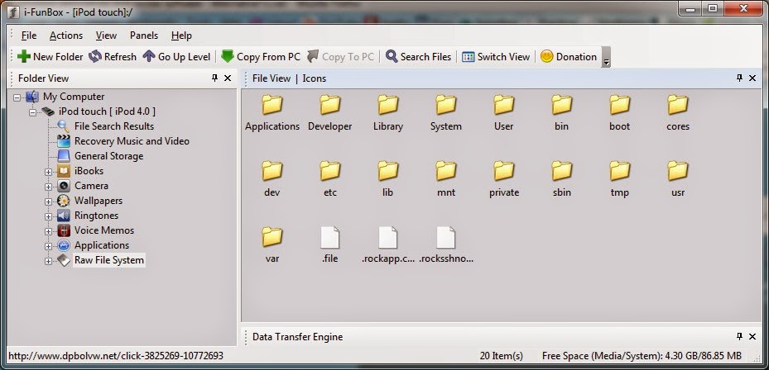Select File Search Results in tree

pyautogui.click(x=113, y=126)
